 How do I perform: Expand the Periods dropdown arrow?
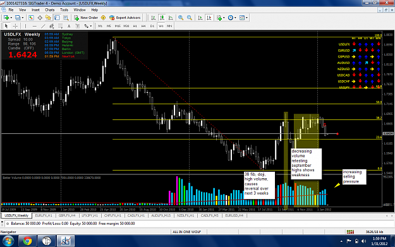click(x=235, y=18)
